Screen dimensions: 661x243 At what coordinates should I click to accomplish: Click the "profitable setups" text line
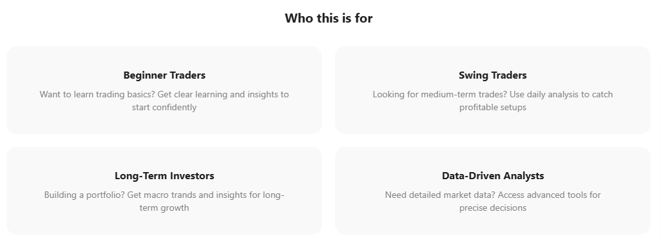click(x=493, y=107)
